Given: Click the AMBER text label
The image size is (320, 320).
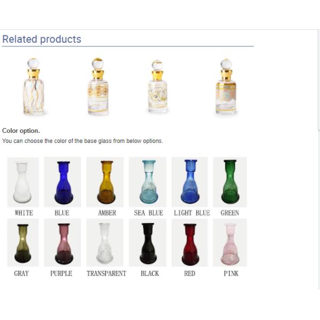Looking at the screenshot, I should pyautogui.click(x=107, y=213).
